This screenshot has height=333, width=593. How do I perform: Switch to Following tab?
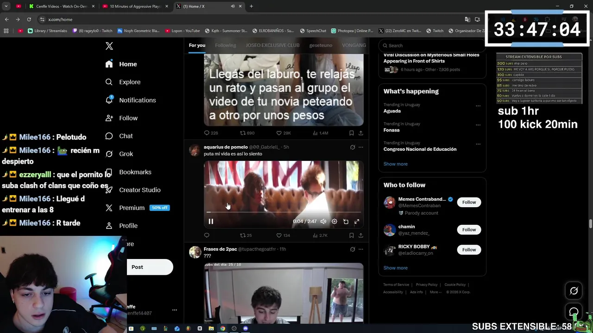click(226, 45)
